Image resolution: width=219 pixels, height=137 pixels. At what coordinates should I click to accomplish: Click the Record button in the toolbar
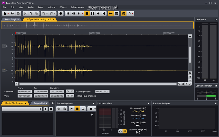tap(61, 13)
